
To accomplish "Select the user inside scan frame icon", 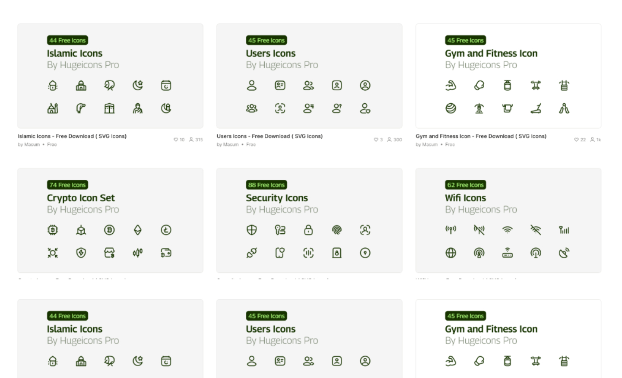I will point(280,108).
